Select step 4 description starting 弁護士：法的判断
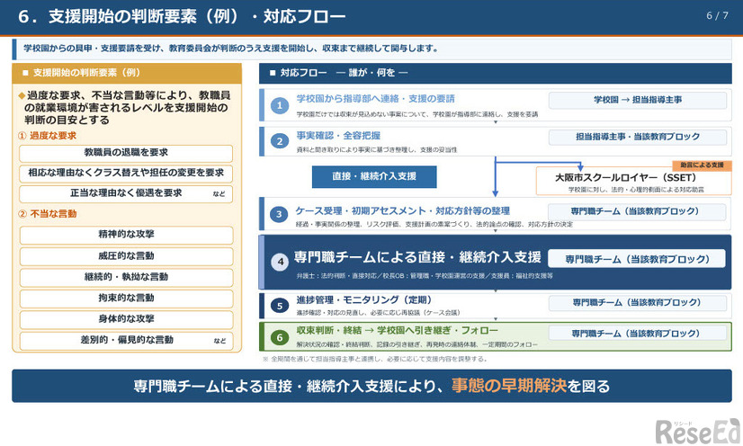743x446 pixels. click(425, 275)
